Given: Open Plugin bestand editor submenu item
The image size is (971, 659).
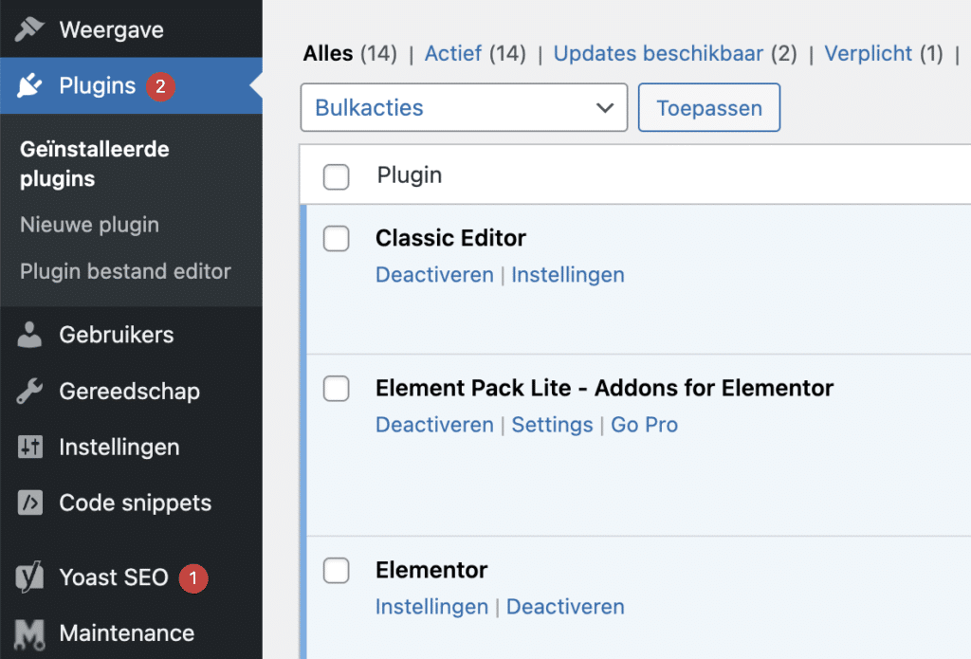Looking at the screenshot, I should (x=125, y=271).
